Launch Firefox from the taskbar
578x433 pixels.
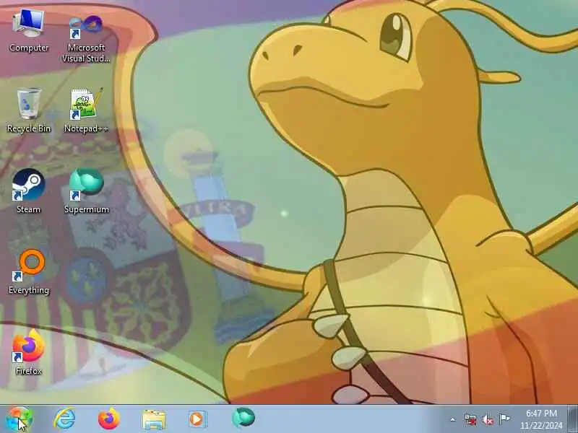[109, 419]
